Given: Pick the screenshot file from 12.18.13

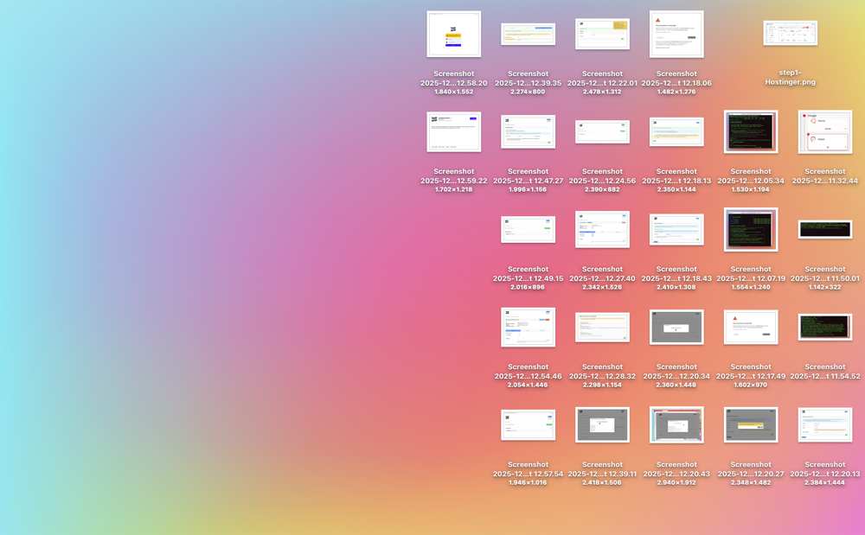Looking at the screenshot, I should click(676, 131).
